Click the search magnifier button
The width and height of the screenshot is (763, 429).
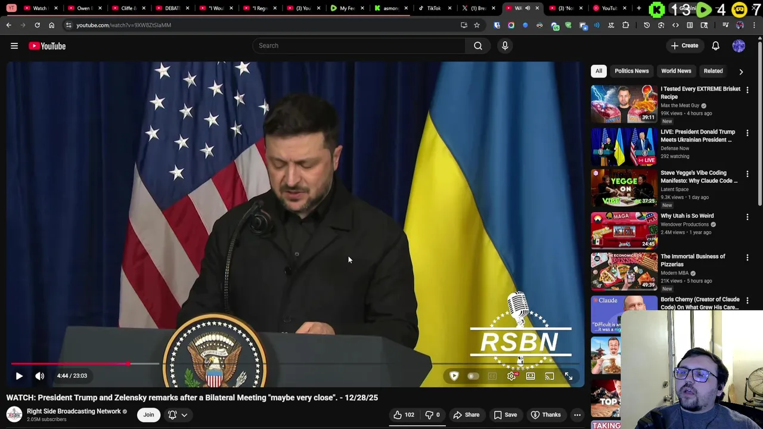point(478,45)
